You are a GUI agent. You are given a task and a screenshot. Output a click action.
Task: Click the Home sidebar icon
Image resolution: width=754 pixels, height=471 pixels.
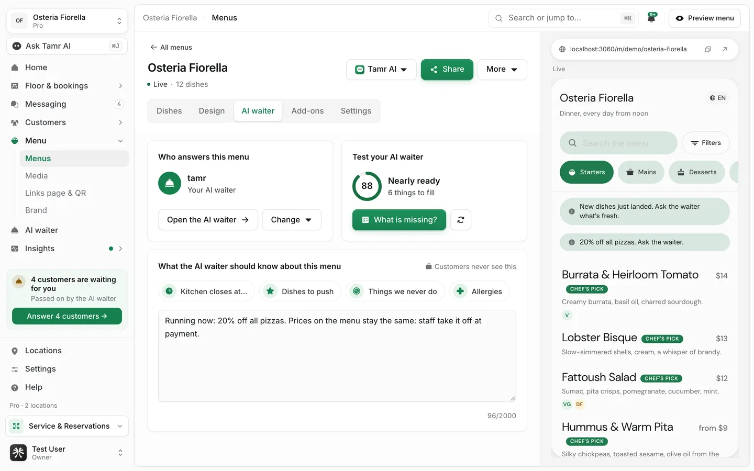pyautogui.click(x=15, y=68)
